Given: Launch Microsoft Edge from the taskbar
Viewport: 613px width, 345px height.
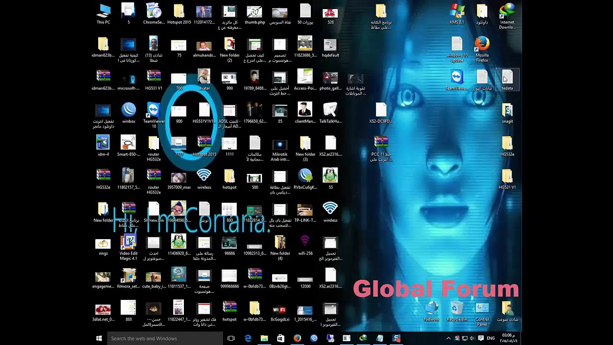Looking at the screenshot, I should click(248, 338).
